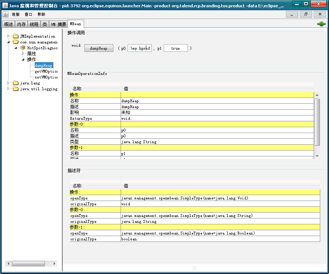Click the green connection status icon
The width and height of the screenshot is (329, 274).
pos(321,24)
